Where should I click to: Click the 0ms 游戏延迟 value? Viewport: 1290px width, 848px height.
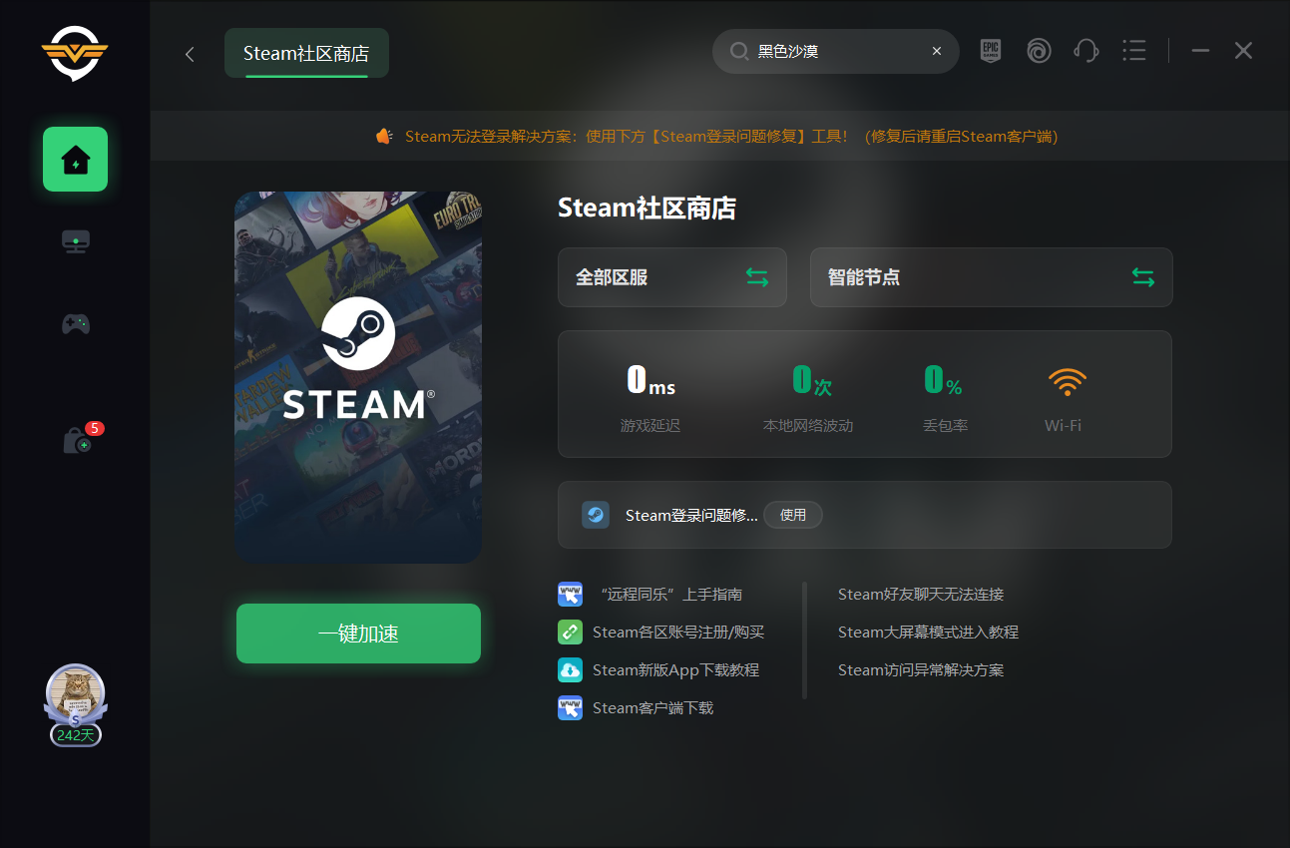point(650,380)
